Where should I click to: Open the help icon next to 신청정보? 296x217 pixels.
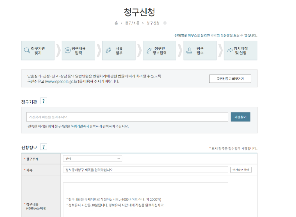click(x=44, y=147)
